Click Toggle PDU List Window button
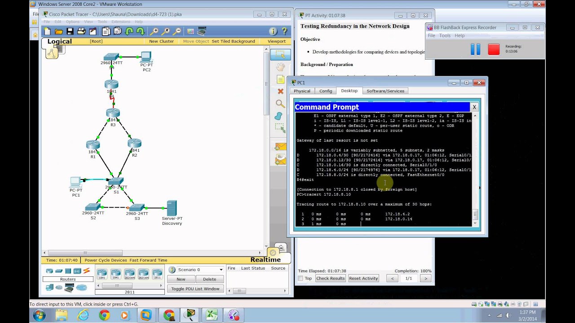The width and height of the screenshot is (575, 323). coord(195,289)
